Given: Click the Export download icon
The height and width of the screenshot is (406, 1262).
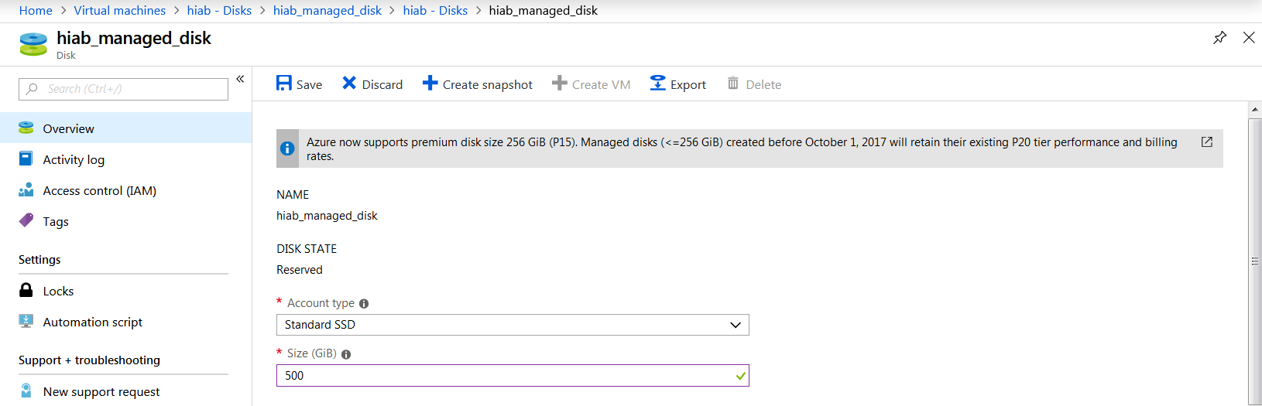Looking at the screenshot, I should click(657, 83).
